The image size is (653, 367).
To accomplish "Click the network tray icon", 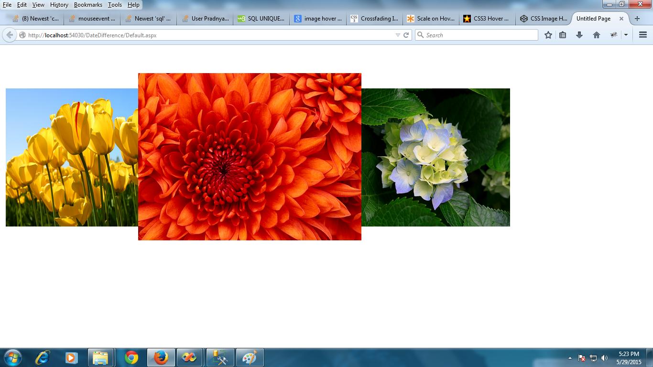I will coord(593,358).
